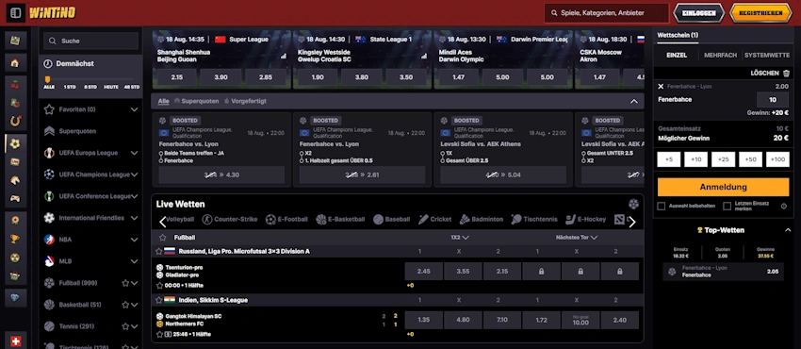
Task: Click the Registrieren button
Action: (x=760, y=13)
